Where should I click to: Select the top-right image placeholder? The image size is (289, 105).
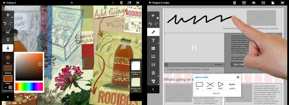coord(261,18)
